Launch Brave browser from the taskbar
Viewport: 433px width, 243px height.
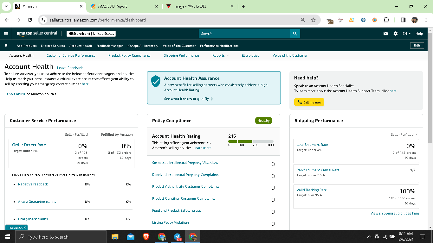click(x=146, y=237)
